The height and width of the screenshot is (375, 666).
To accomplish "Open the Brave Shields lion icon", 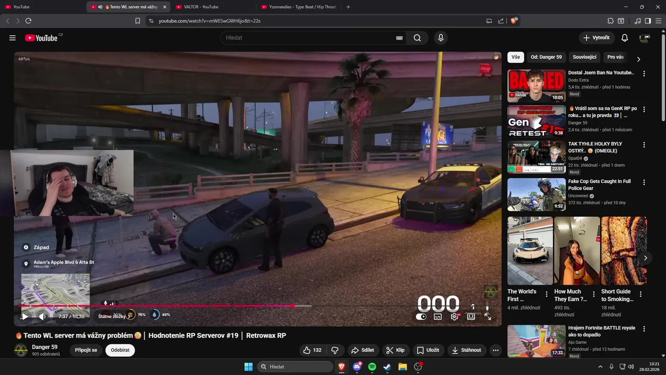I will (514, 21).
